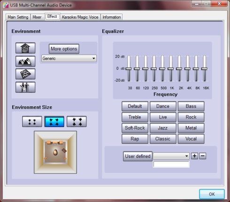The image size is (230, 202).
Task: Click the preset name text field below dropdown
Action: coord(171,165)
